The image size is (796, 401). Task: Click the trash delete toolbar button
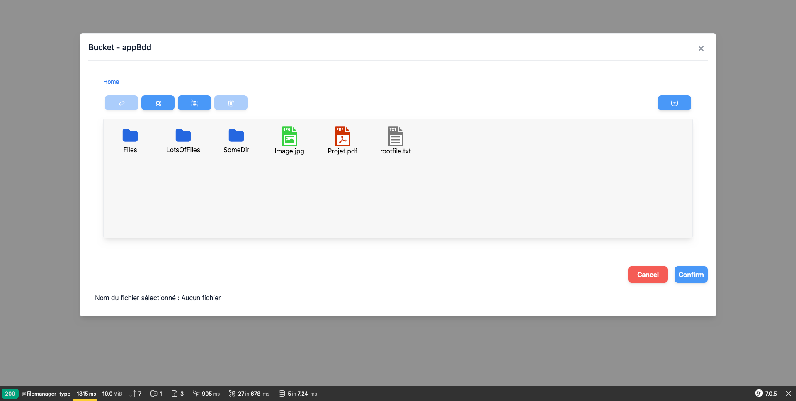231,103
